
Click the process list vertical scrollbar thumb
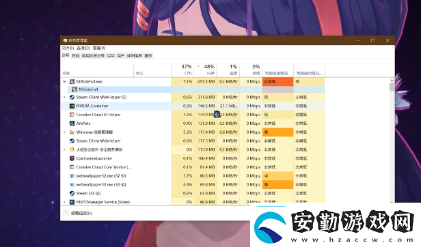392,87
